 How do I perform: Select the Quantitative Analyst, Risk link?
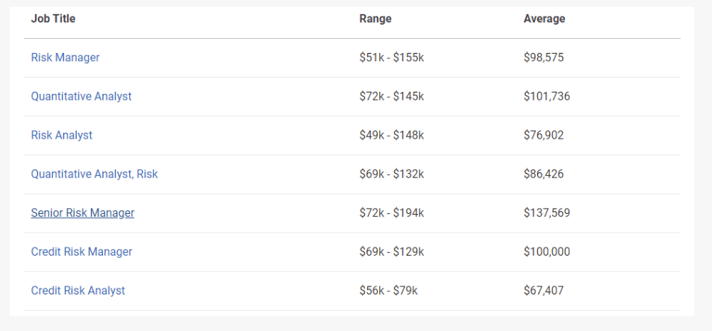(94, 174)
